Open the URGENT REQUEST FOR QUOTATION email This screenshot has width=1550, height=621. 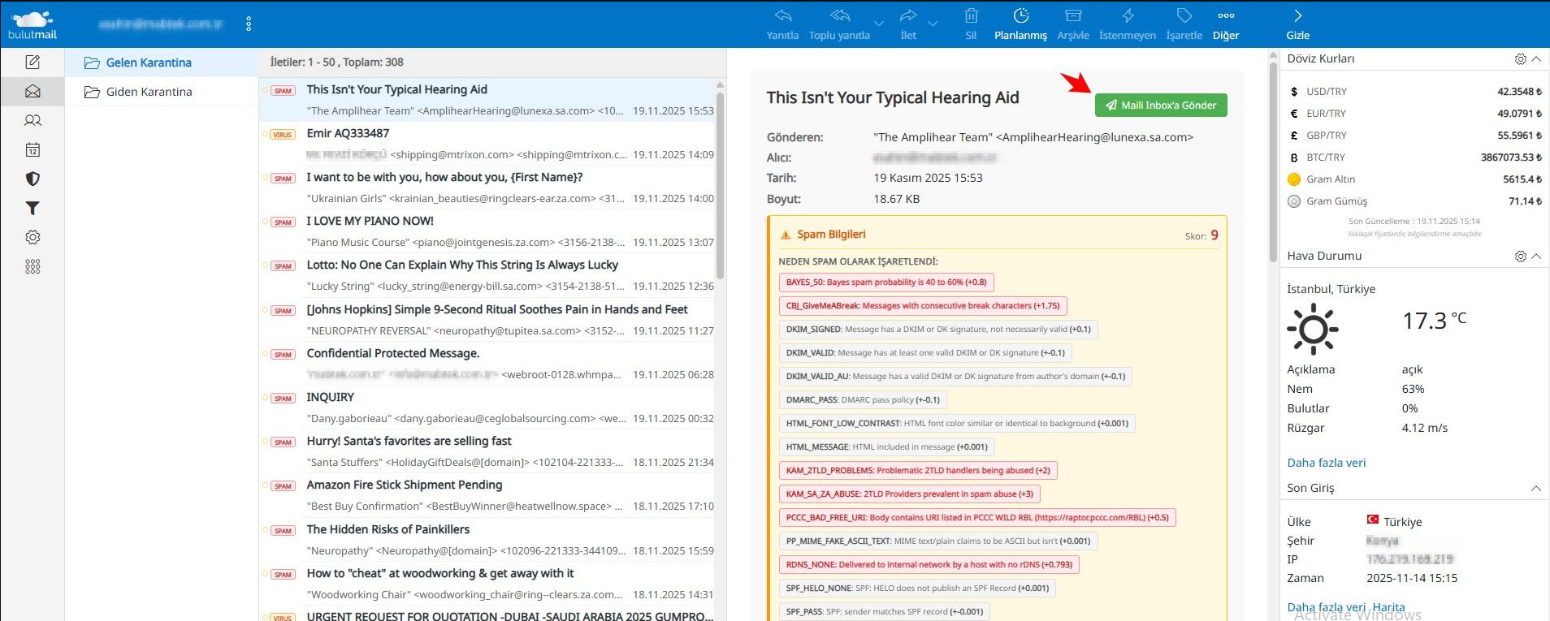[487, 615]
